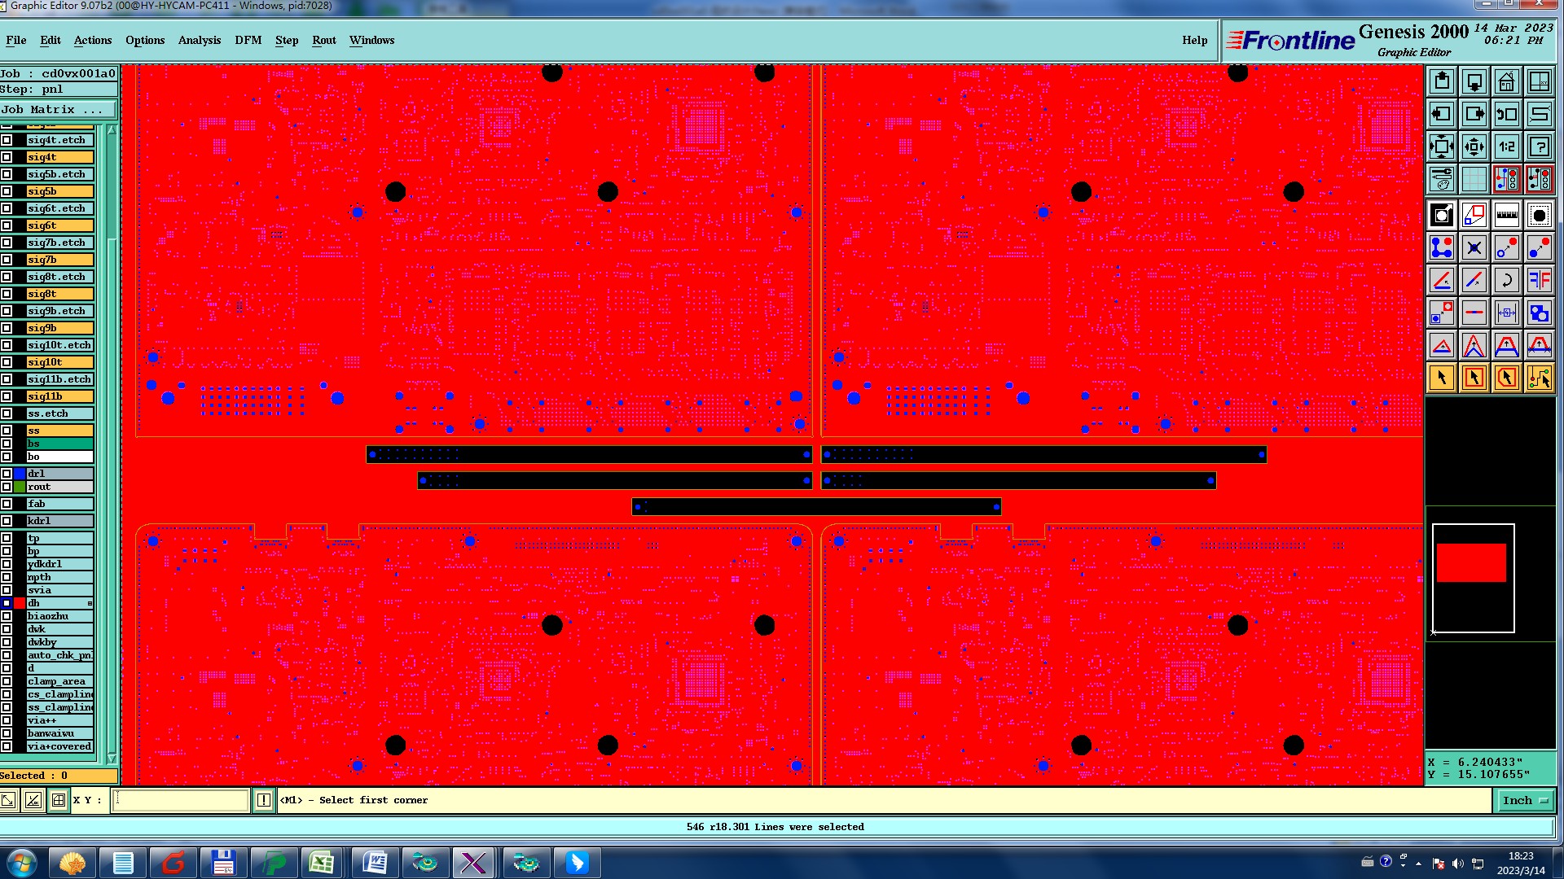Select the polygon selection arrow tool

coord(1506,378)
